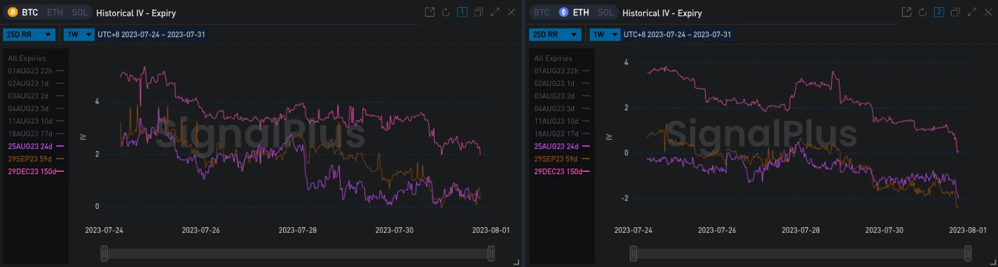Image resolution: width=998 pixels, height=267 pixels.
Task: Click the left handle of ETH time range slider
Action: tap(634, 253)
